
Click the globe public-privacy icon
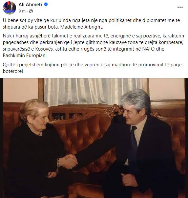(31, 11)
